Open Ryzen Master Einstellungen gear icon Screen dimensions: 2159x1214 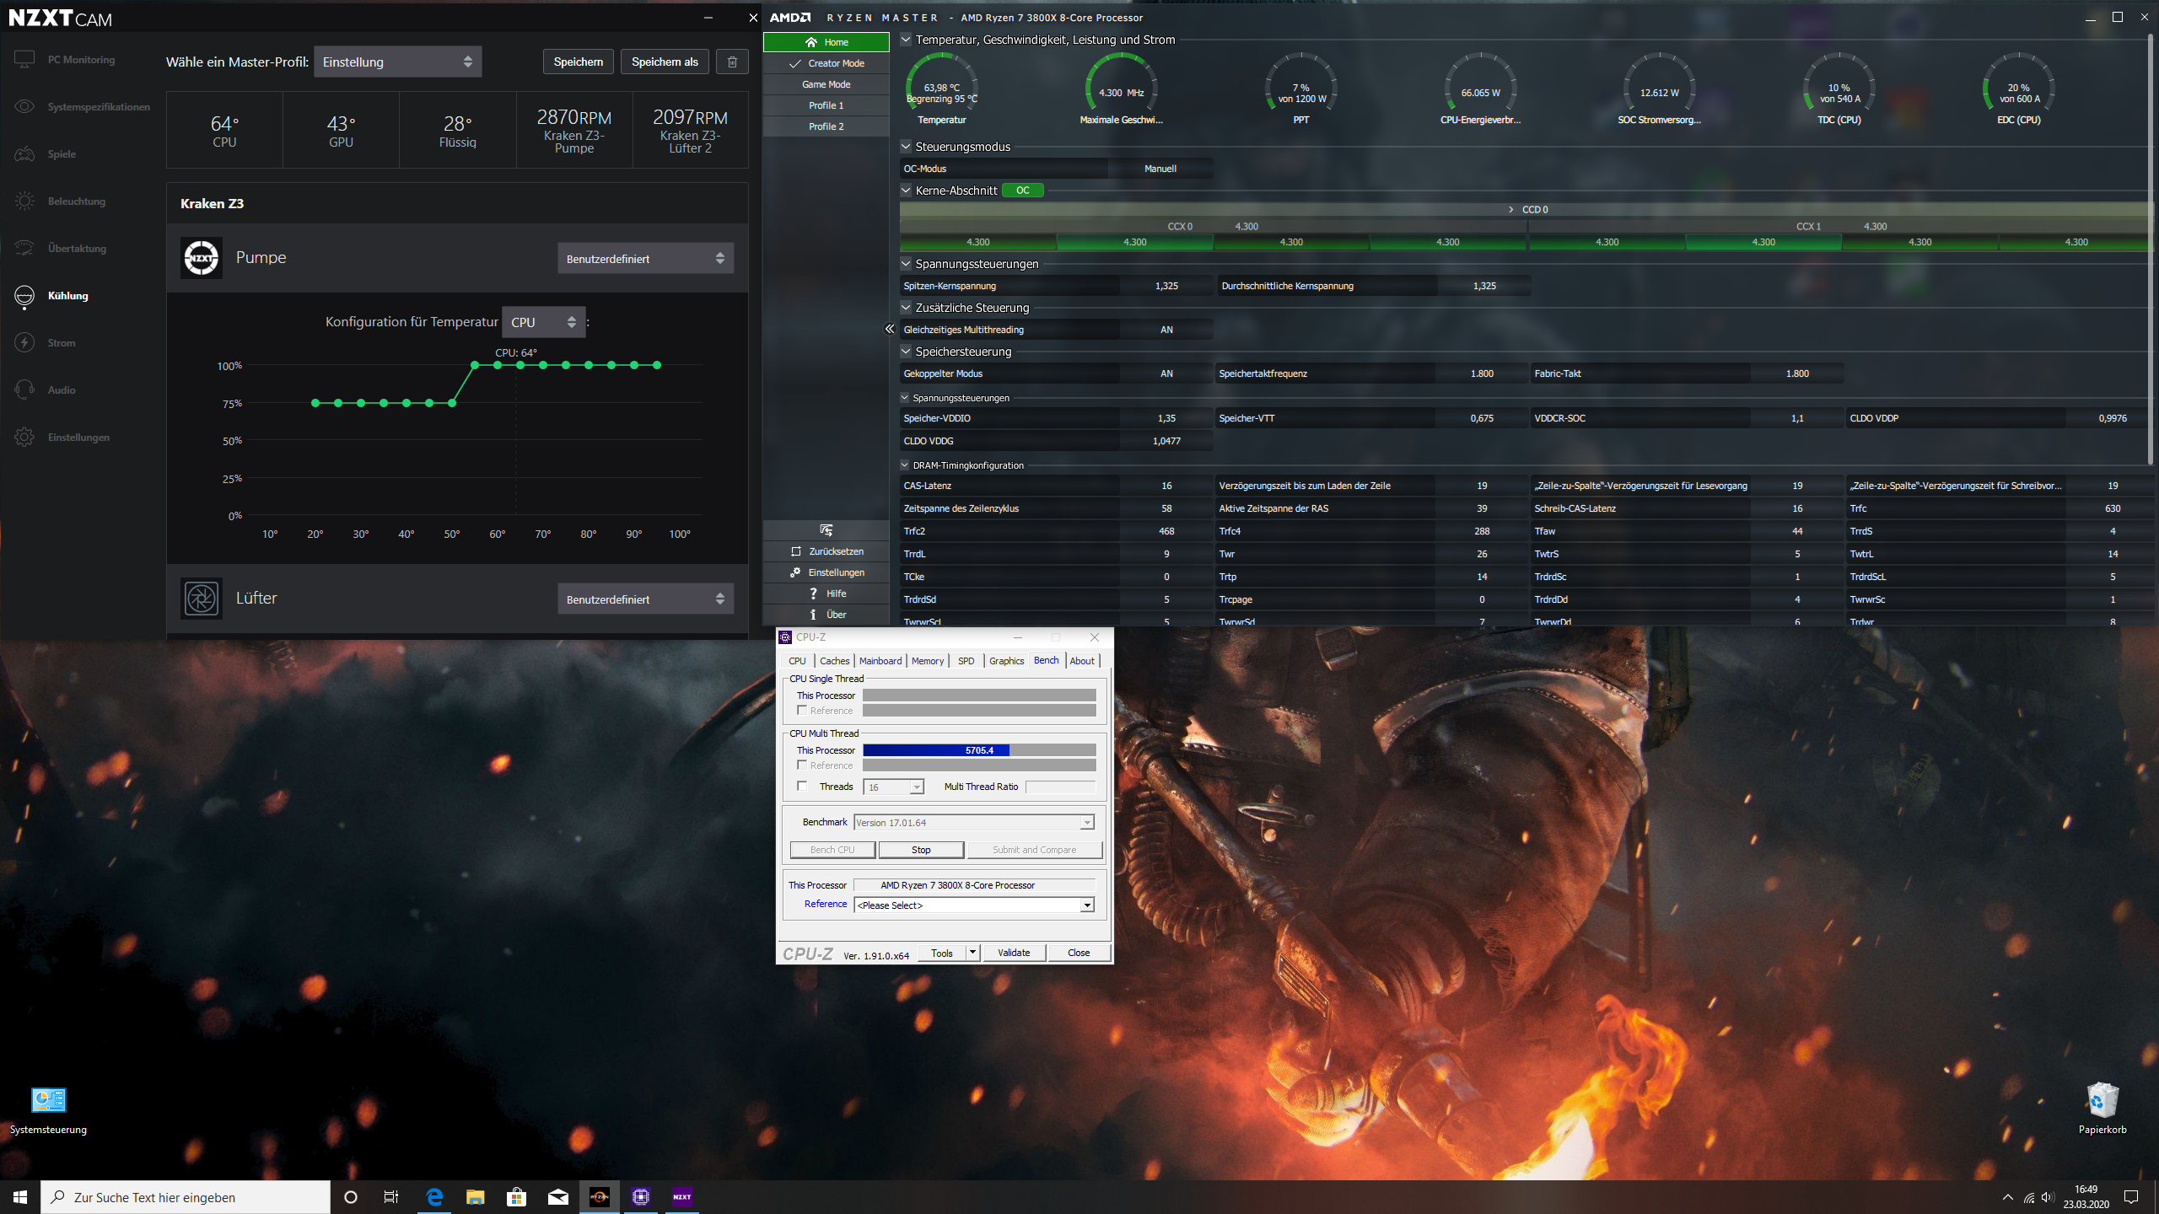coord(795,572)
